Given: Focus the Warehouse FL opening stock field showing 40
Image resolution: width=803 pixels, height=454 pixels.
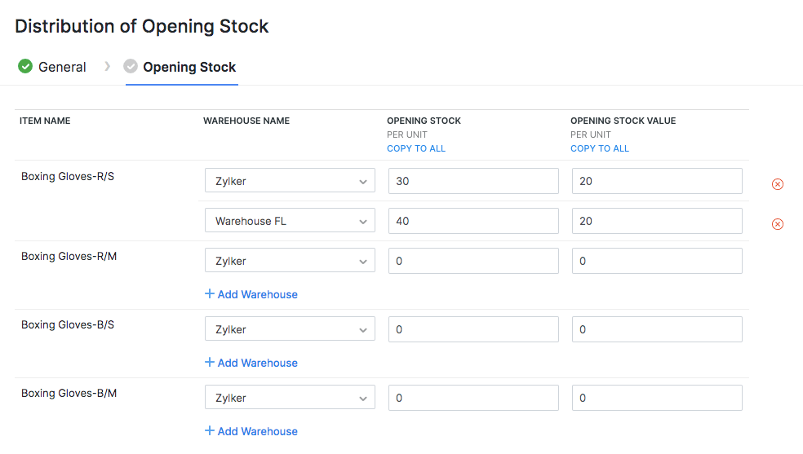Looking at the screenshot, I should (473, 221).
